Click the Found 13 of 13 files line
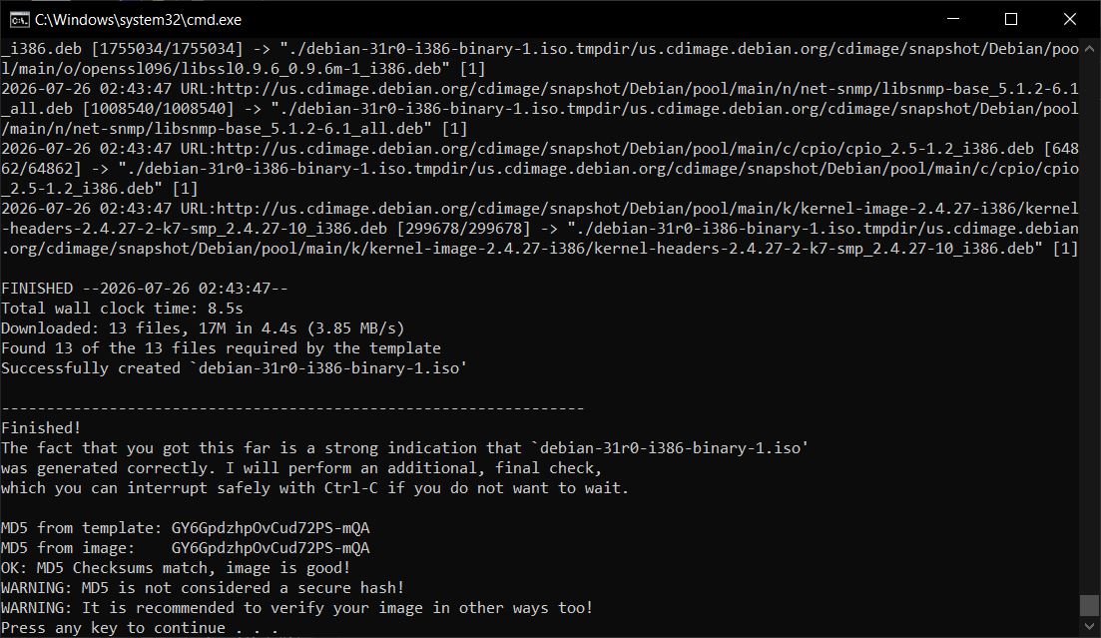The image size is (1101, 638). (222, 347)
